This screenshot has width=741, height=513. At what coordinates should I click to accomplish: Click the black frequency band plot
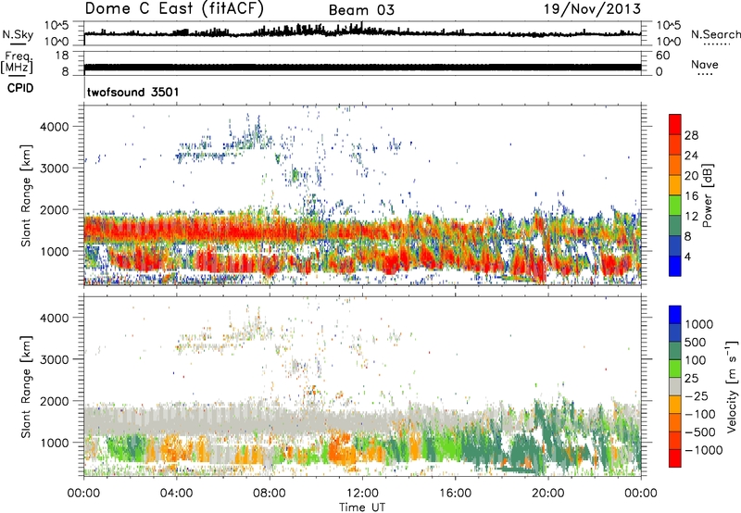click(362, 67)
